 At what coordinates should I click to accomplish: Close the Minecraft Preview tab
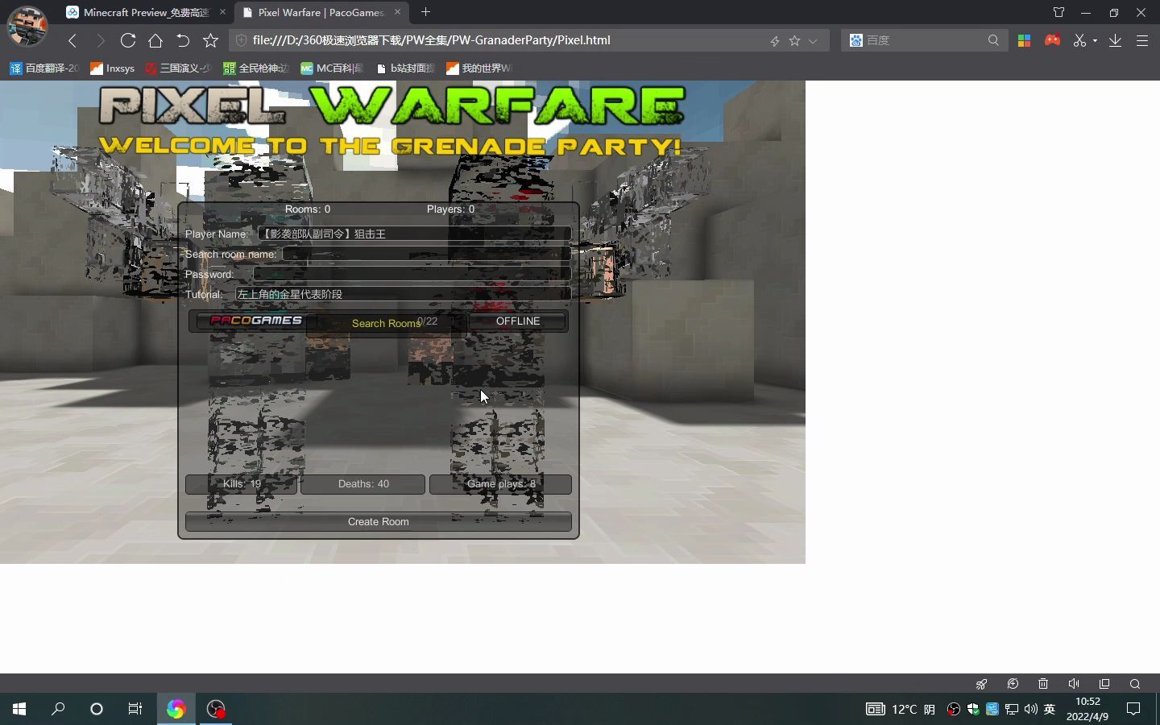tap(222, 12)
